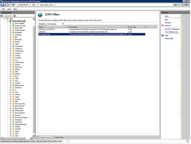
Task: Open the Online Help link
Action: tap(169, 38)
